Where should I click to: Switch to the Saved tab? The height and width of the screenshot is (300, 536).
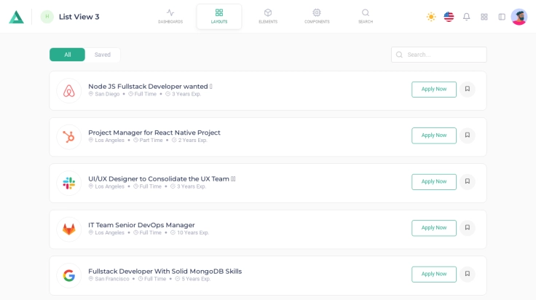coord(103,55)
